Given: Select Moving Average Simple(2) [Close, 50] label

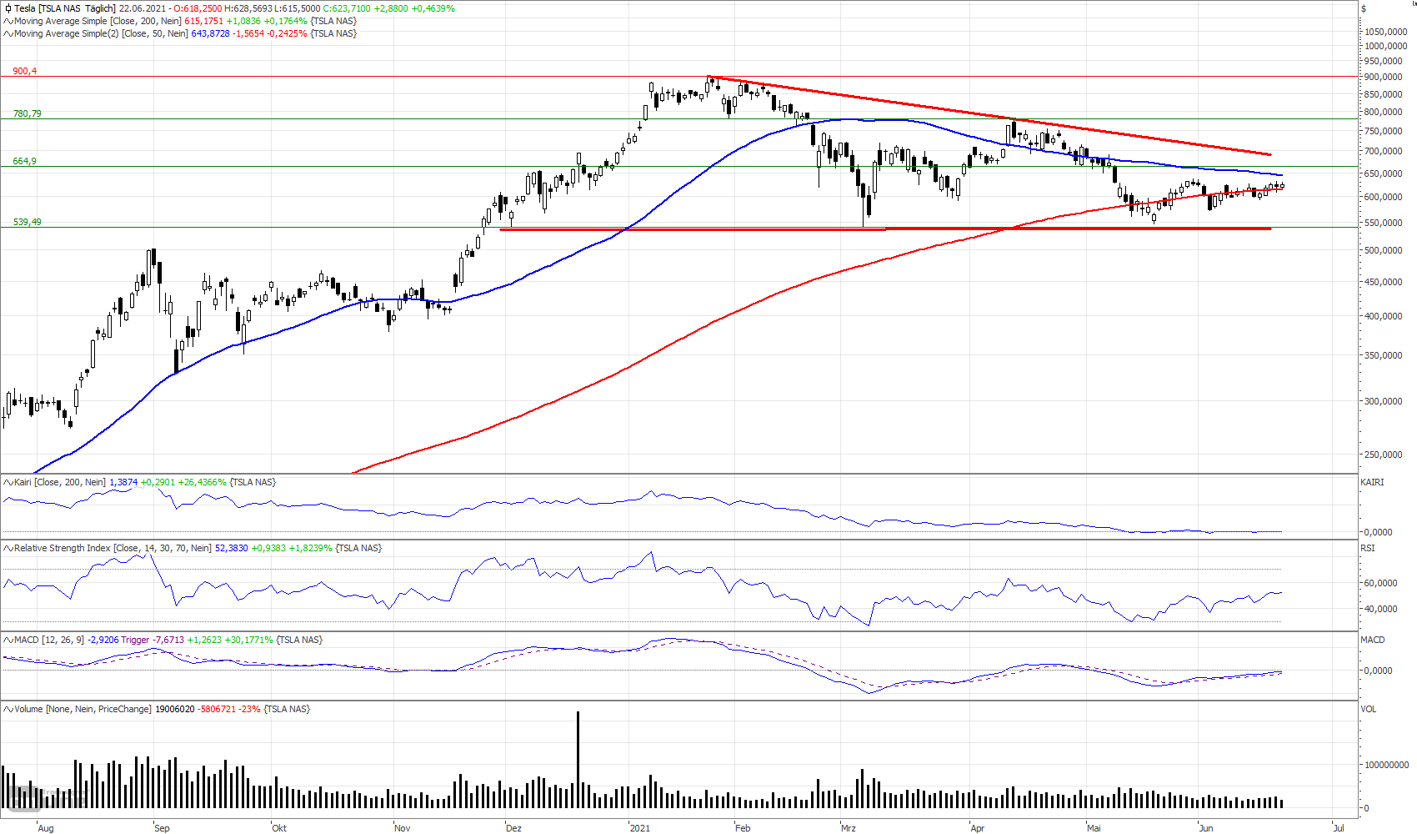Looking at the screenshot, I should 101,33.
